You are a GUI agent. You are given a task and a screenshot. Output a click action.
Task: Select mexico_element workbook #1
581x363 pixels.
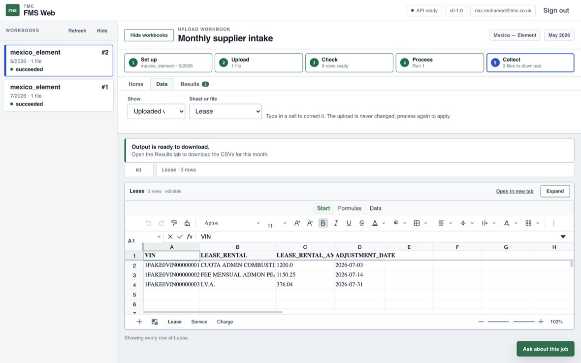coord(59,95)
